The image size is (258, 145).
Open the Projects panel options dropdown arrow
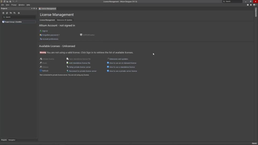[x=32, y=8]
